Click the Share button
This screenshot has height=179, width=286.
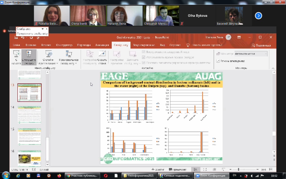(261, 45)
